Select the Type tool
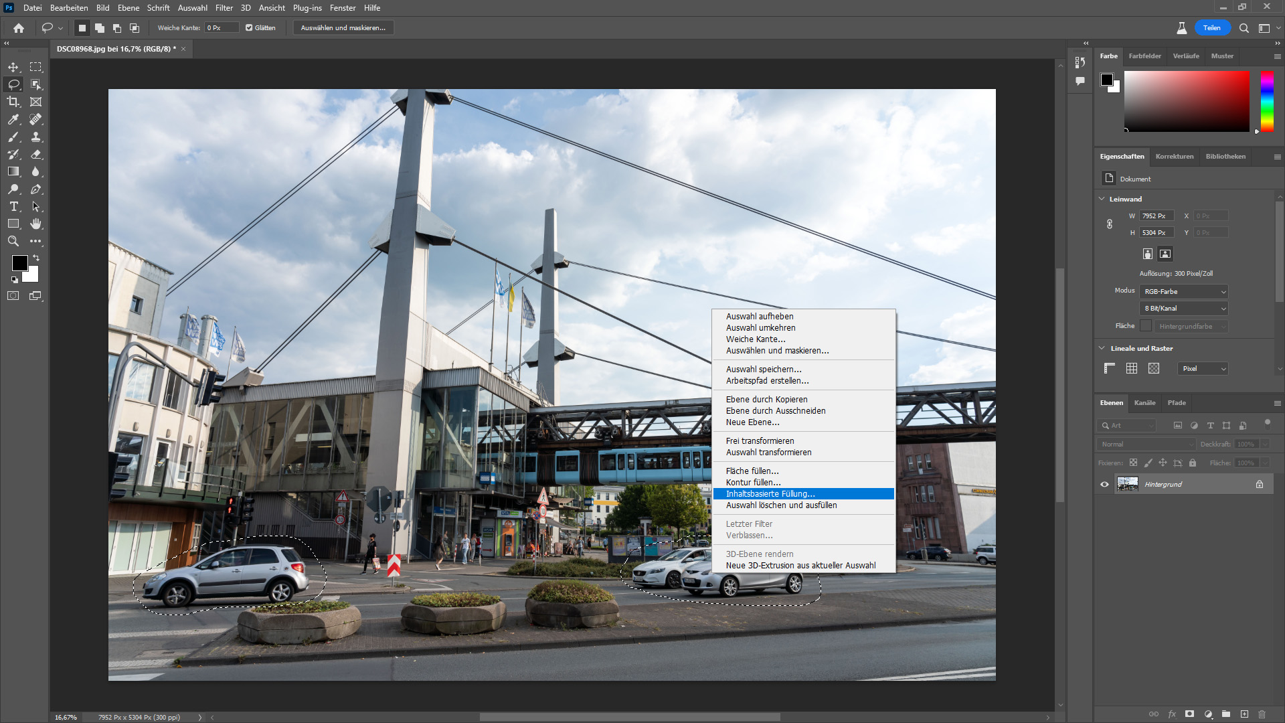The height and width of the screenshot is (723, 1285). (13, 206)
